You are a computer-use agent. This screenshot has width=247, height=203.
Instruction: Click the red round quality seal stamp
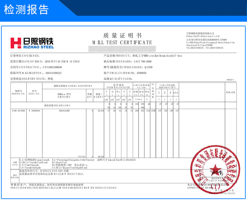tap(215, 170)
